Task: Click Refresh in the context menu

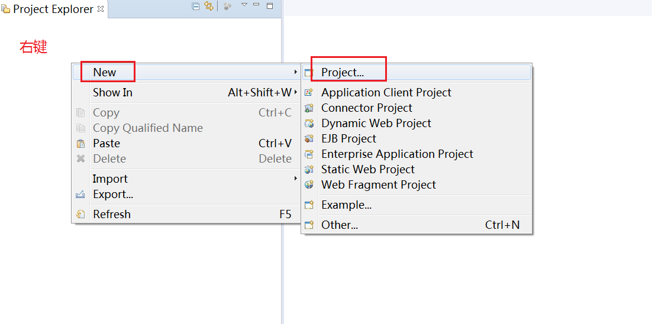Action: click(112, 214)
